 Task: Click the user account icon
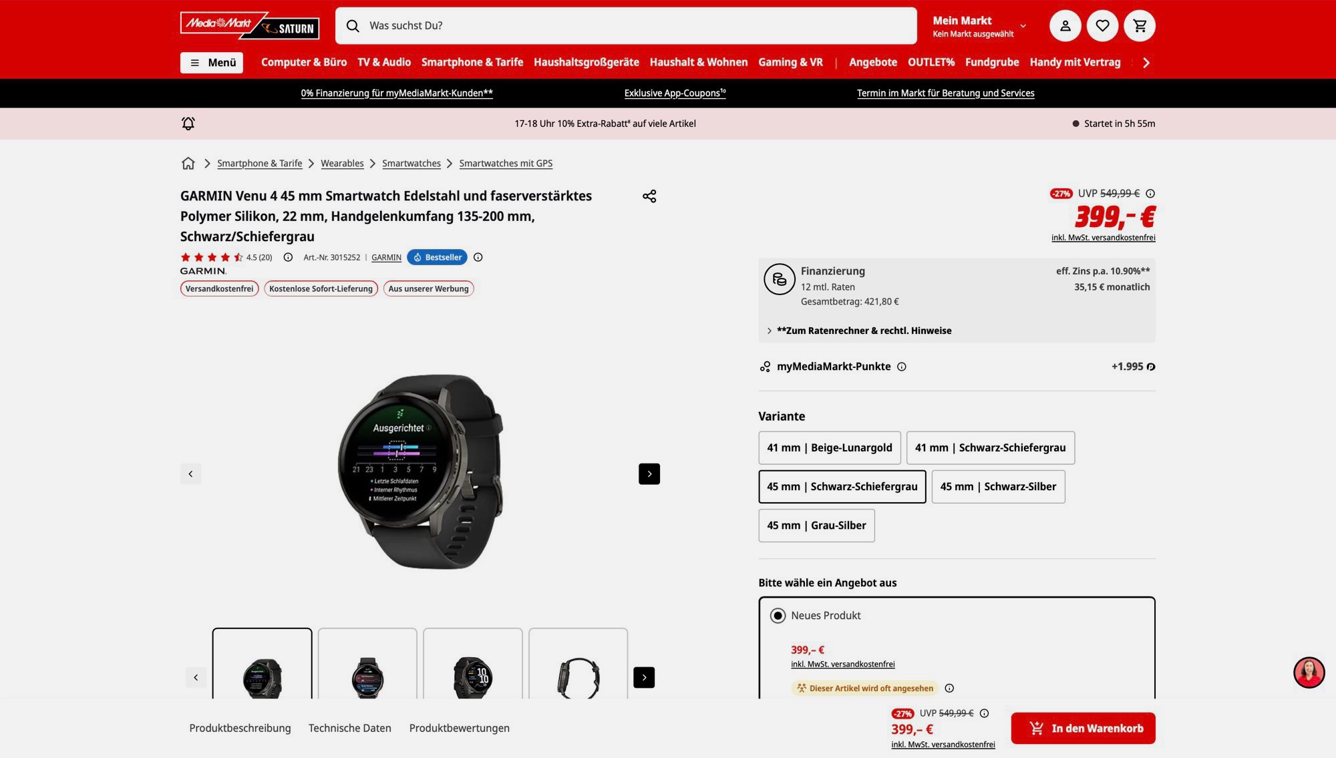coord(1065,26)
